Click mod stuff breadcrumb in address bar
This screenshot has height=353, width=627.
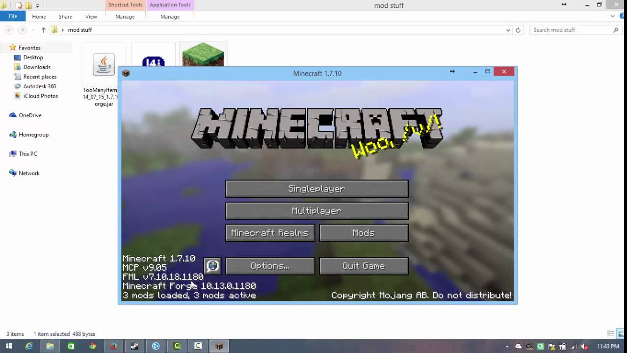pos(80,30)
